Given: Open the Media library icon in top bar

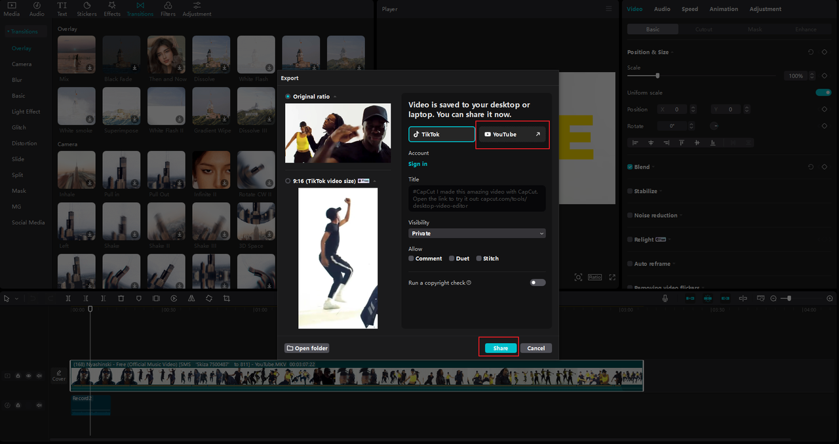Looking at the screenshot, I should point(11,9).
